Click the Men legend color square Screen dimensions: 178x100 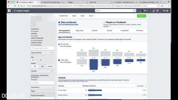point(59,60)
